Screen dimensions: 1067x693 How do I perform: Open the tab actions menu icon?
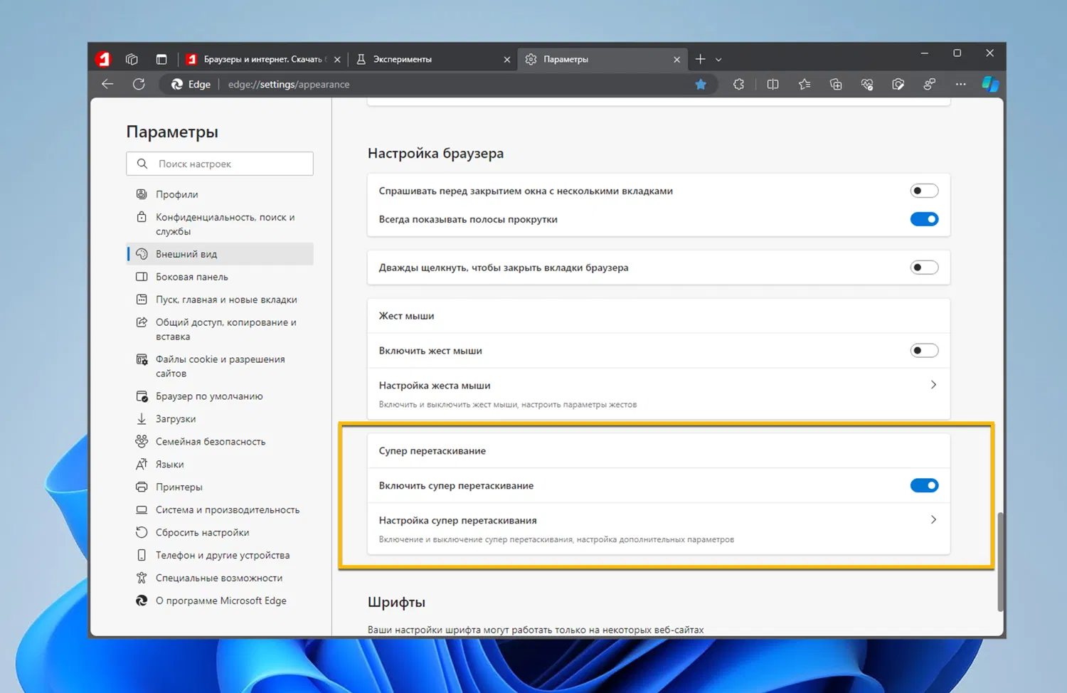(x=161, y=59)
